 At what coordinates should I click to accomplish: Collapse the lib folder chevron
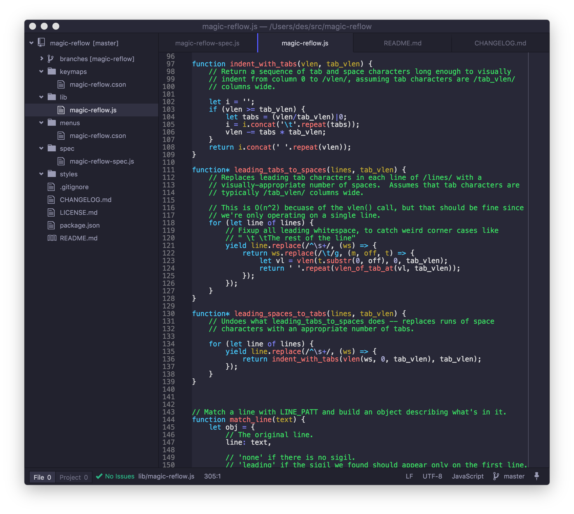click(x=42, y=97)
